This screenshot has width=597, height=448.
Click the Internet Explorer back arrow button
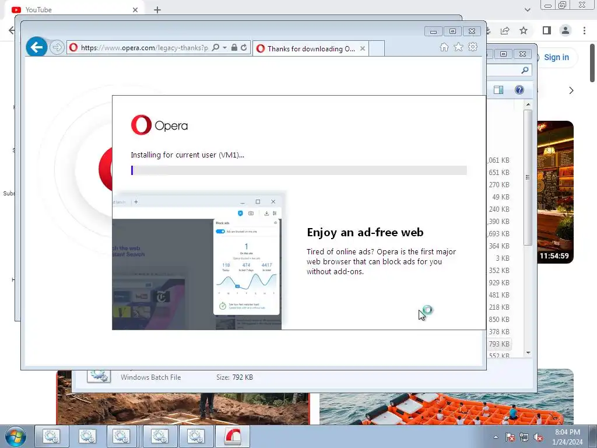tap(37, 47)
